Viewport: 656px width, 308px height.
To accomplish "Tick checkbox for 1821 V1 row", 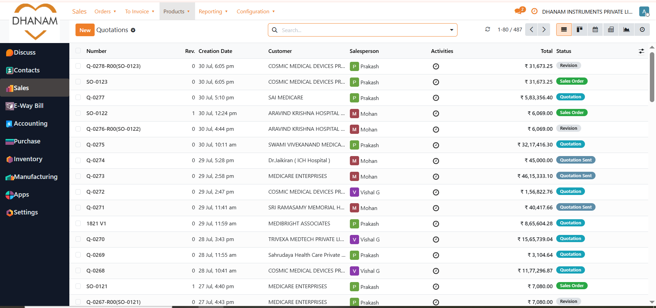I will tap(78, 223).
